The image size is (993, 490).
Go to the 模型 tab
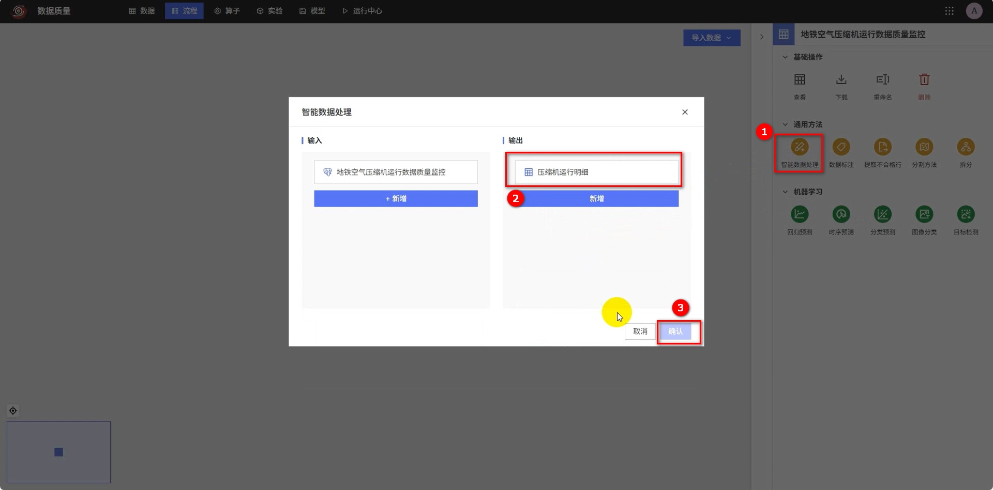coord(312,11)
